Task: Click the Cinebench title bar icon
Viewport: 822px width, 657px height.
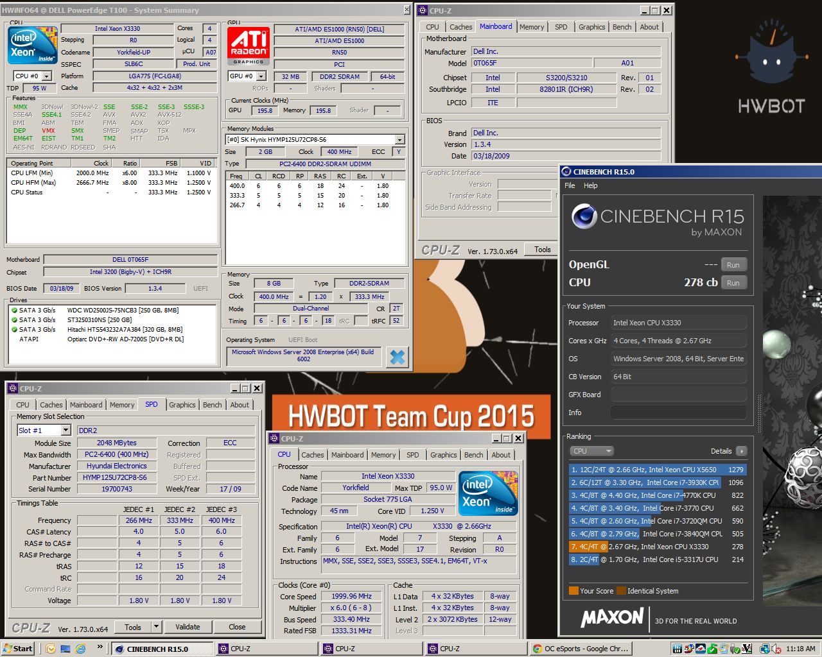Action: click(566, 171)
